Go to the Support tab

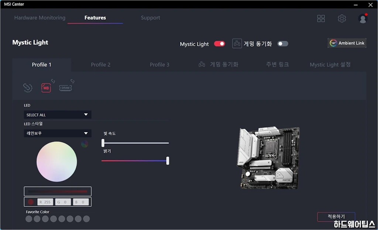tap(151, 18)
